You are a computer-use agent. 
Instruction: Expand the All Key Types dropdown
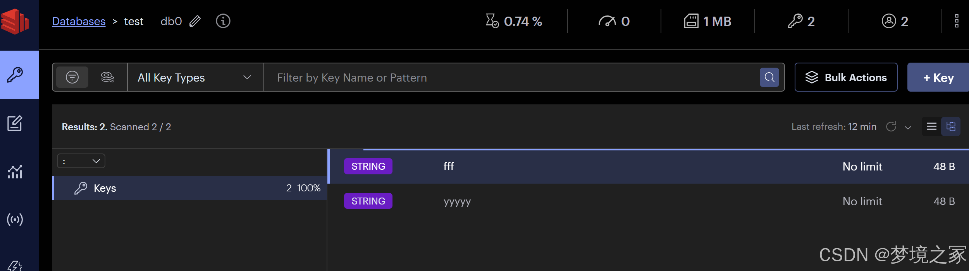(195, 77)
